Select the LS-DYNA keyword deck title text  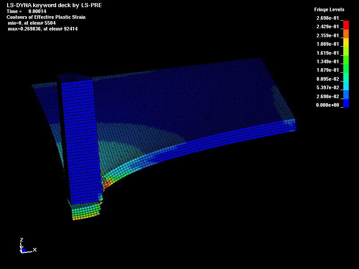pos(54,4)
